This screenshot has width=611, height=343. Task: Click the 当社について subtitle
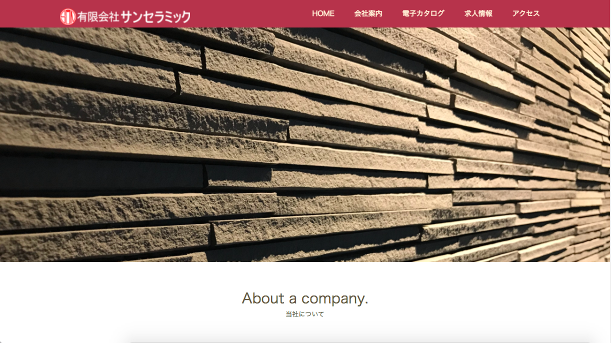[x=305, y=314]
